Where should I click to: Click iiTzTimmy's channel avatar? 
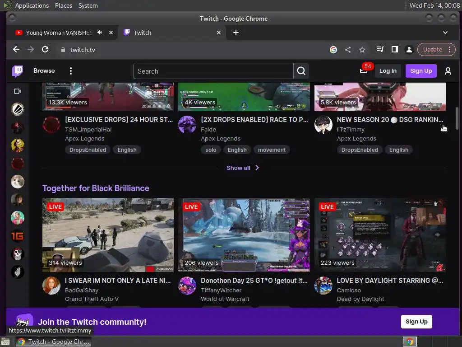(x=323, y=125)
